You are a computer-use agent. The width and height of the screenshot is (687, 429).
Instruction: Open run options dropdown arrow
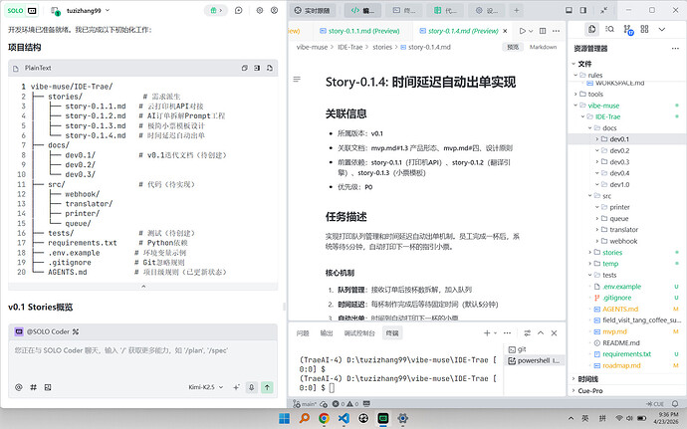[x=531, y=31]
